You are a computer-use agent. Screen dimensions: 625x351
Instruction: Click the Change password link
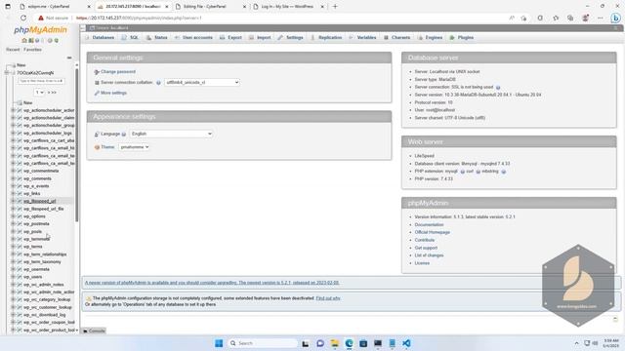click(118, 71)
